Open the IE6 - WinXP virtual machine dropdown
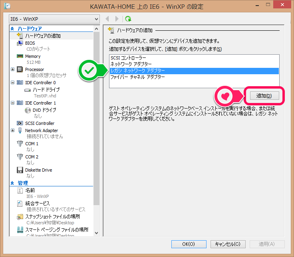294x257 pixels. coord(54,19)
